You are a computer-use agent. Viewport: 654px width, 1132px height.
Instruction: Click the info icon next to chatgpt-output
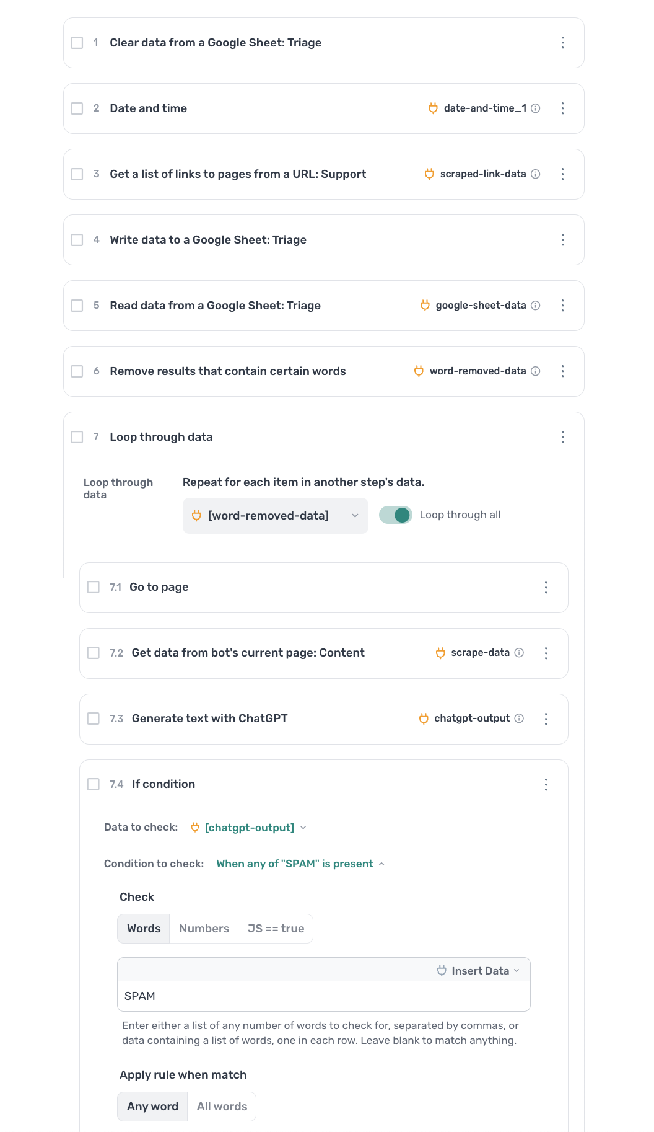tap(520, 718)
